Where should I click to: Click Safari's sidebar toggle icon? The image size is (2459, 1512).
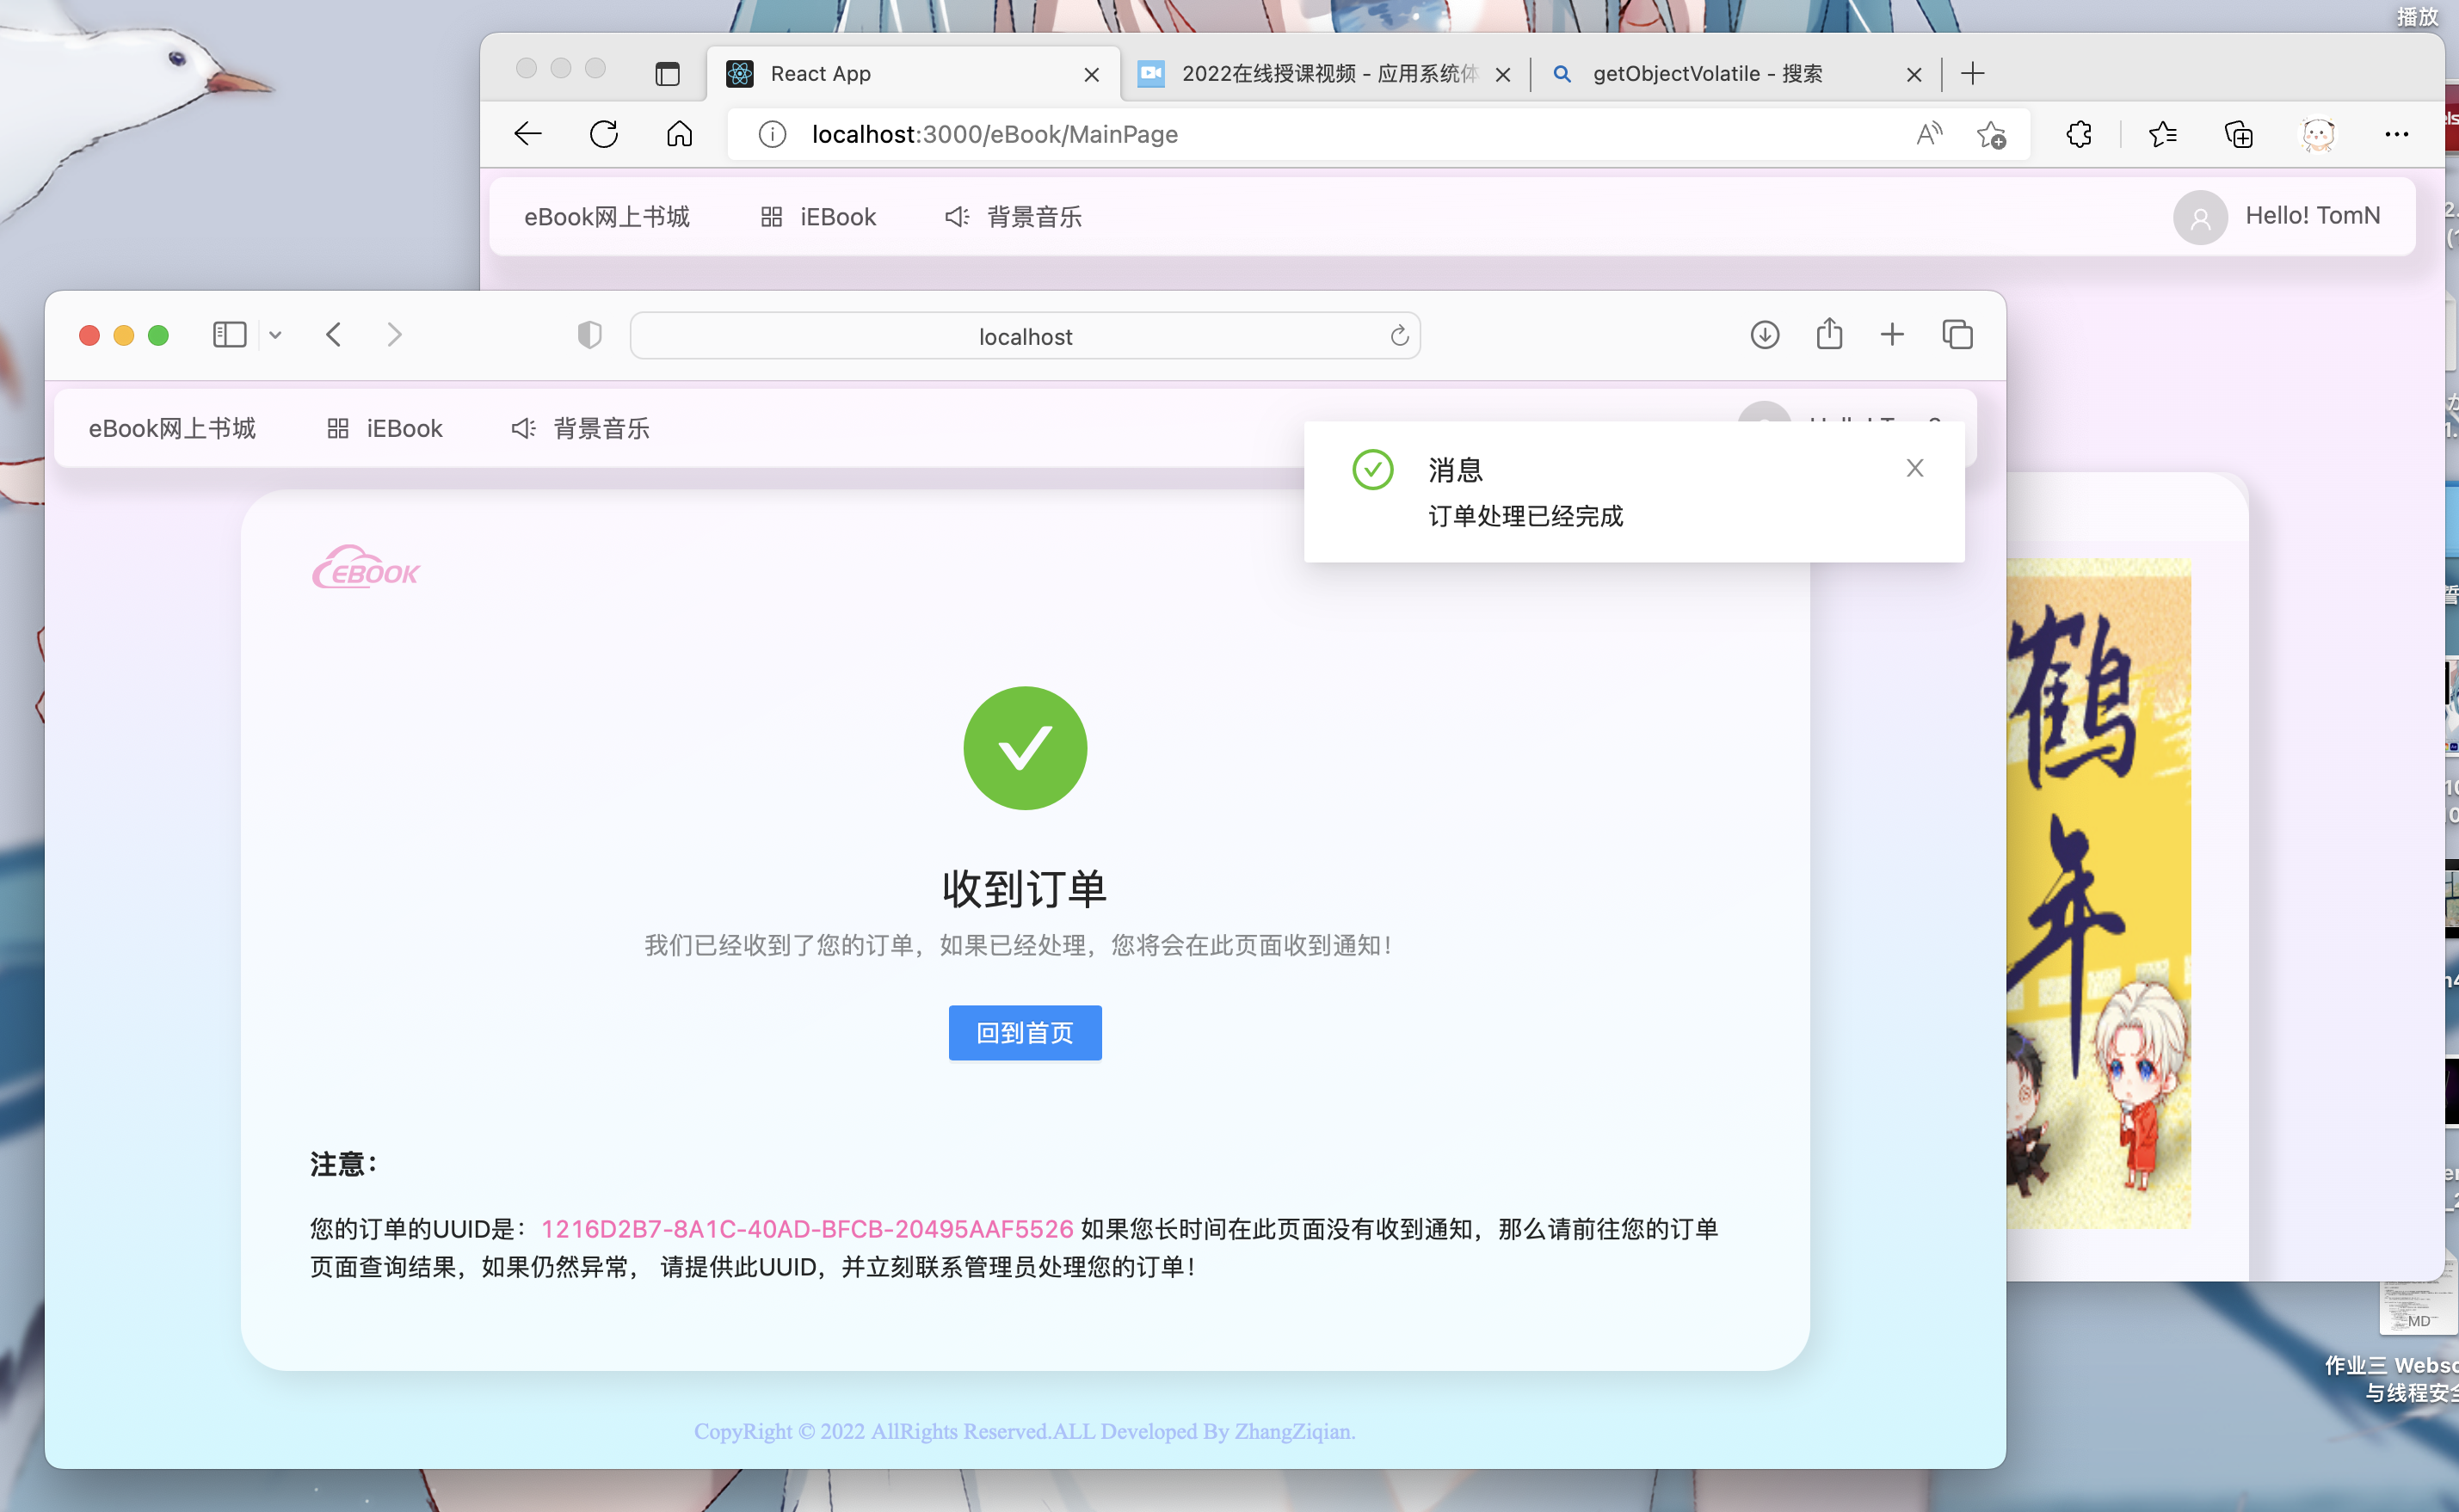click(x=229, y=335)
